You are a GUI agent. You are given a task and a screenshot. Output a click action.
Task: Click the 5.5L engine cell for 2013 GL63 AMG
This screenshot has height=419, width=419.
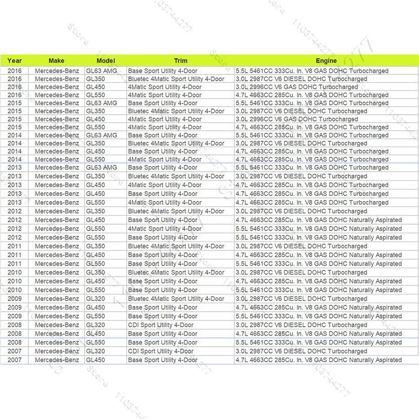point(326,167)
